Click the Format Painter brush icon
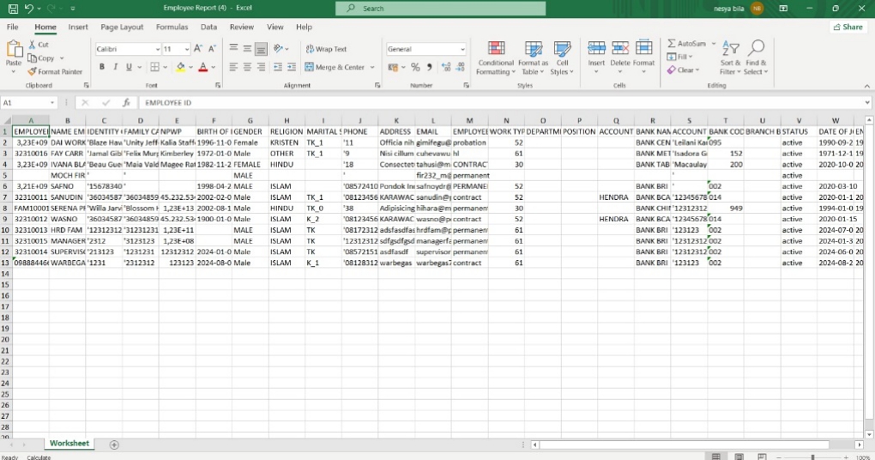The width and height of the screenshot is (875, 460). (33, 72)
